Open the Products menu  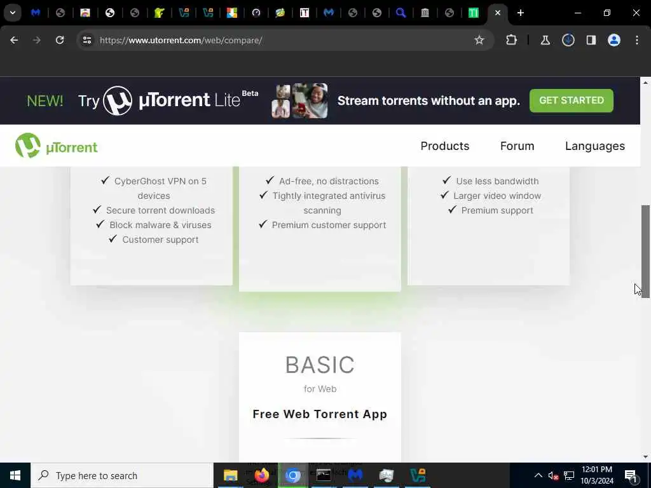tap(444, 146)
